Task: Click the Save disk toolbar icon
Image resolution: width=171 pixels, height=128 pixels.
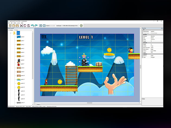Action: point(17,25)
